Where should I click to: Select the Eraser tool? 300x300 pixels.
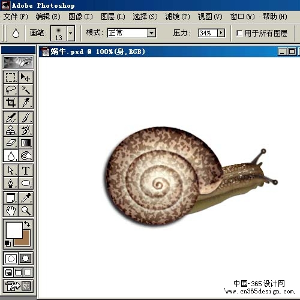pyautogui.click(x=11, y=143)
